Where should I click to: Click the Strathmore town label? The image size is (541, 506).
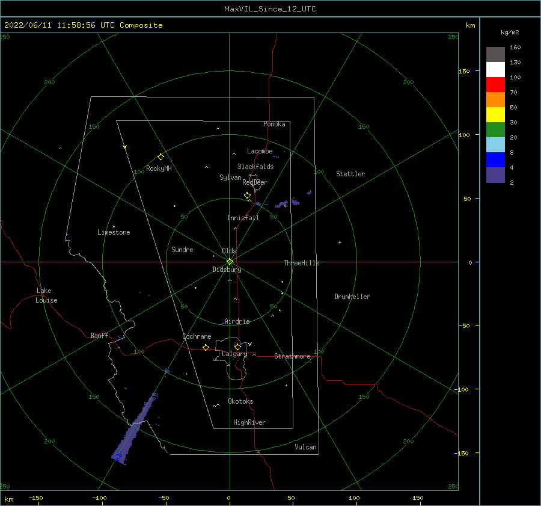pyautogui.click(x=292, y=356)
